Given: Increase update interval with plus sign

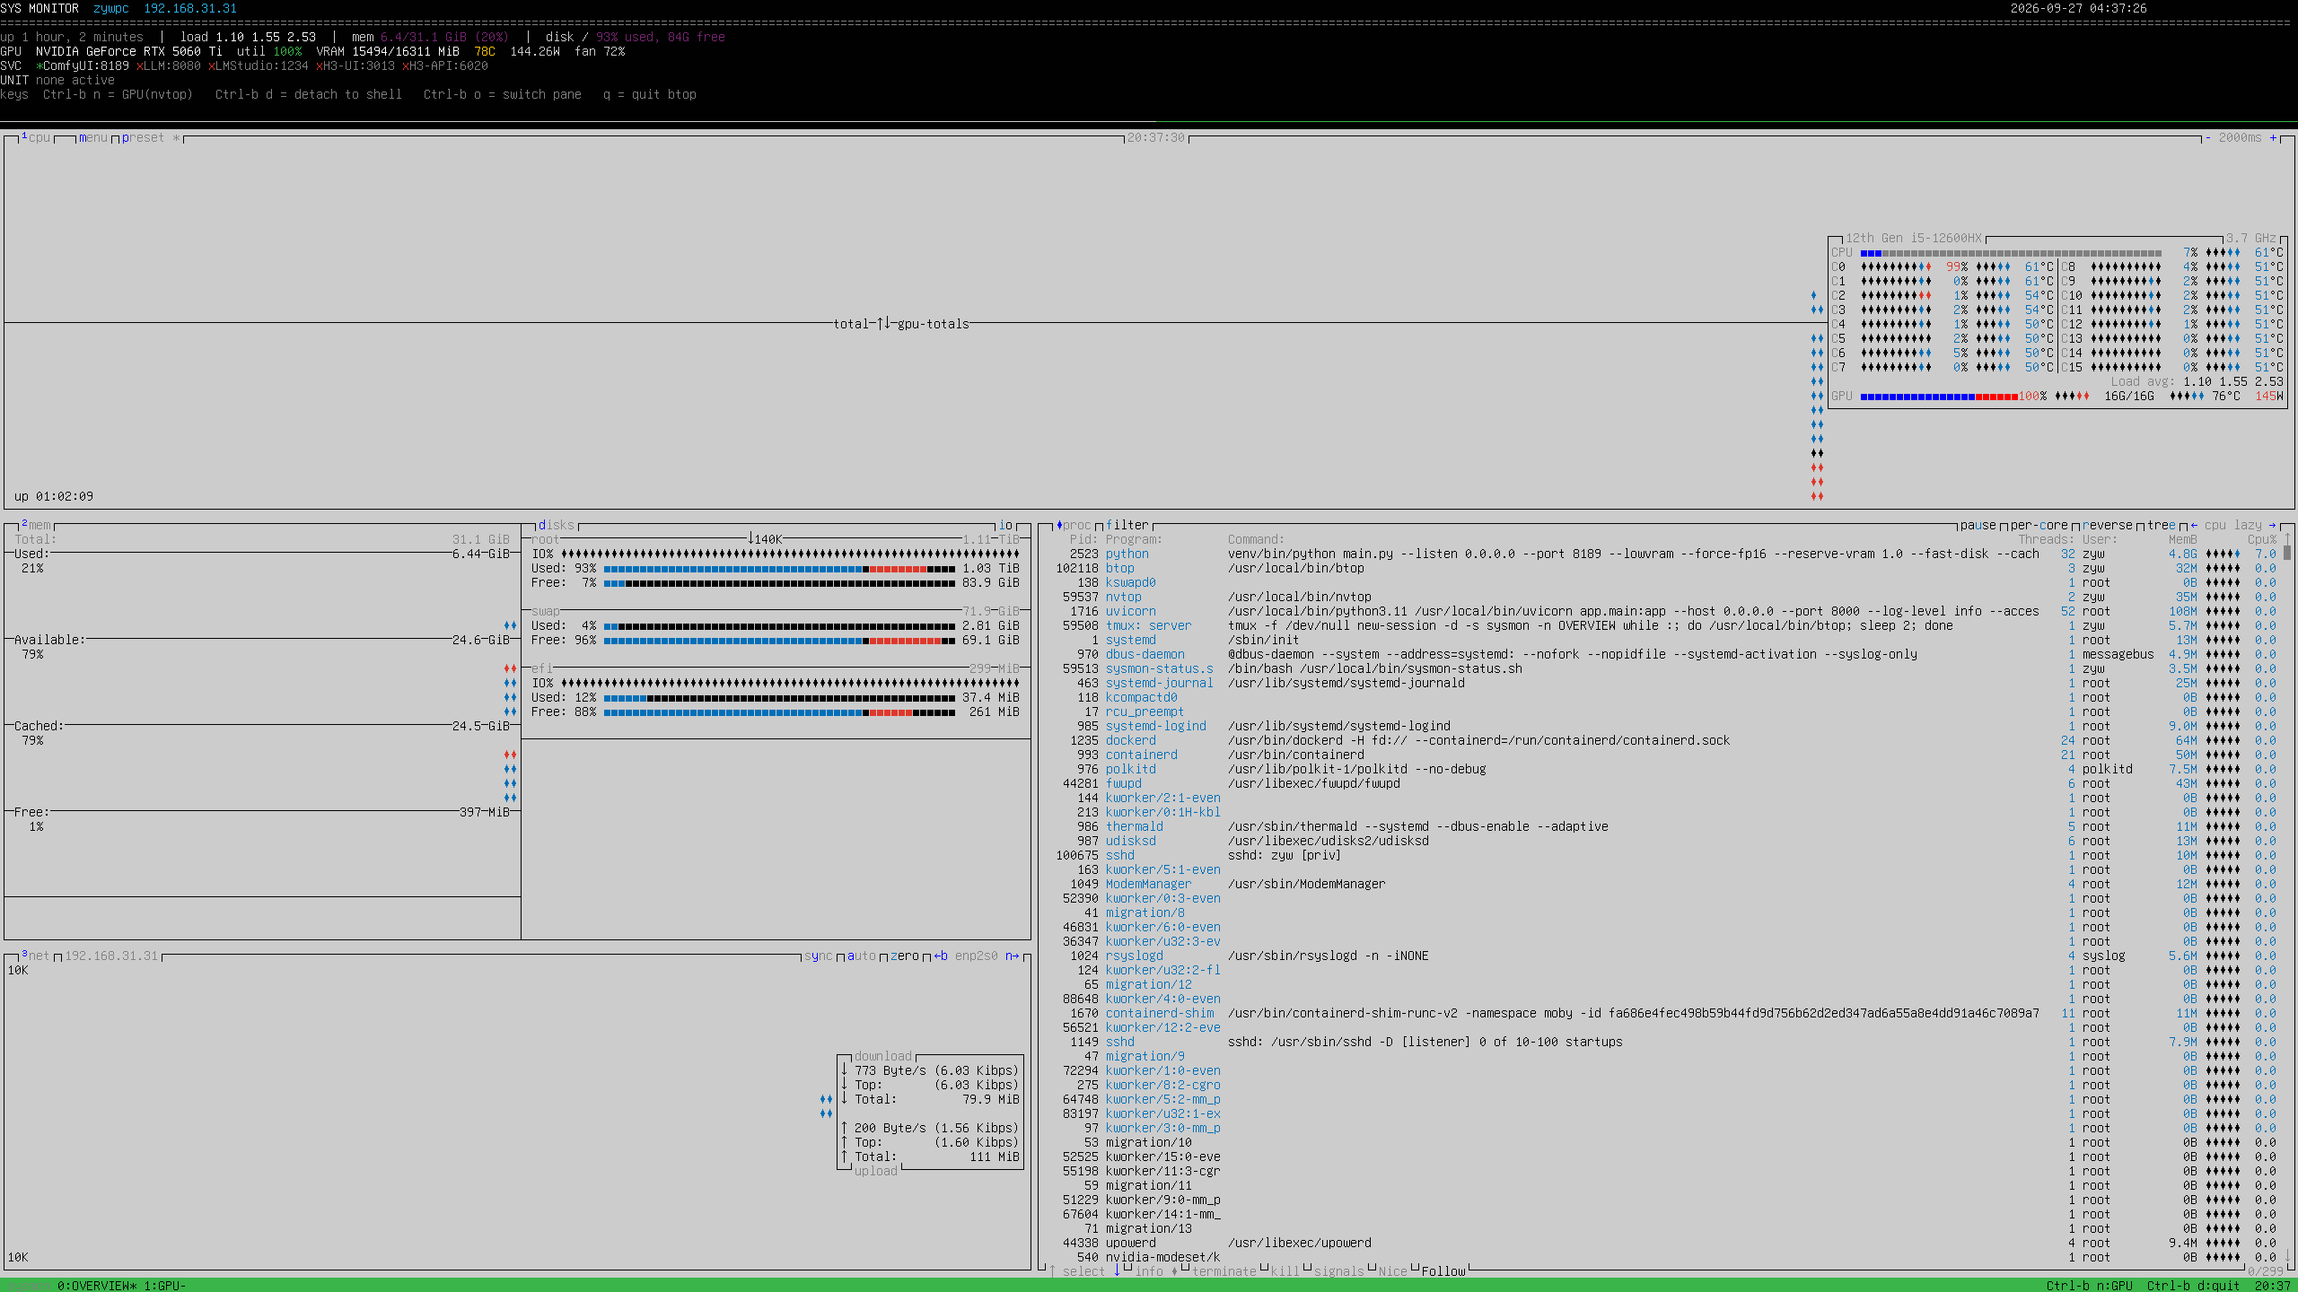Looking at the screenshot, I should coord(2273,137).
